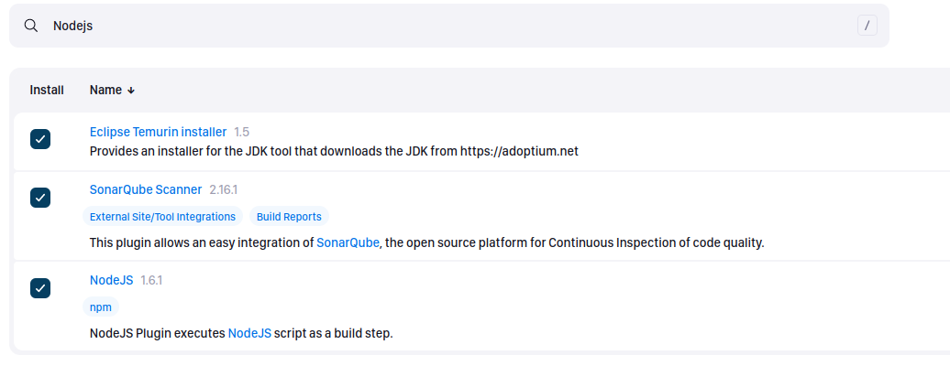Image resolution: width=950 pixels, height=366 pixels.
Task: Open the Eclipse Temurin installer plugin link
Action: coord(158,132)
